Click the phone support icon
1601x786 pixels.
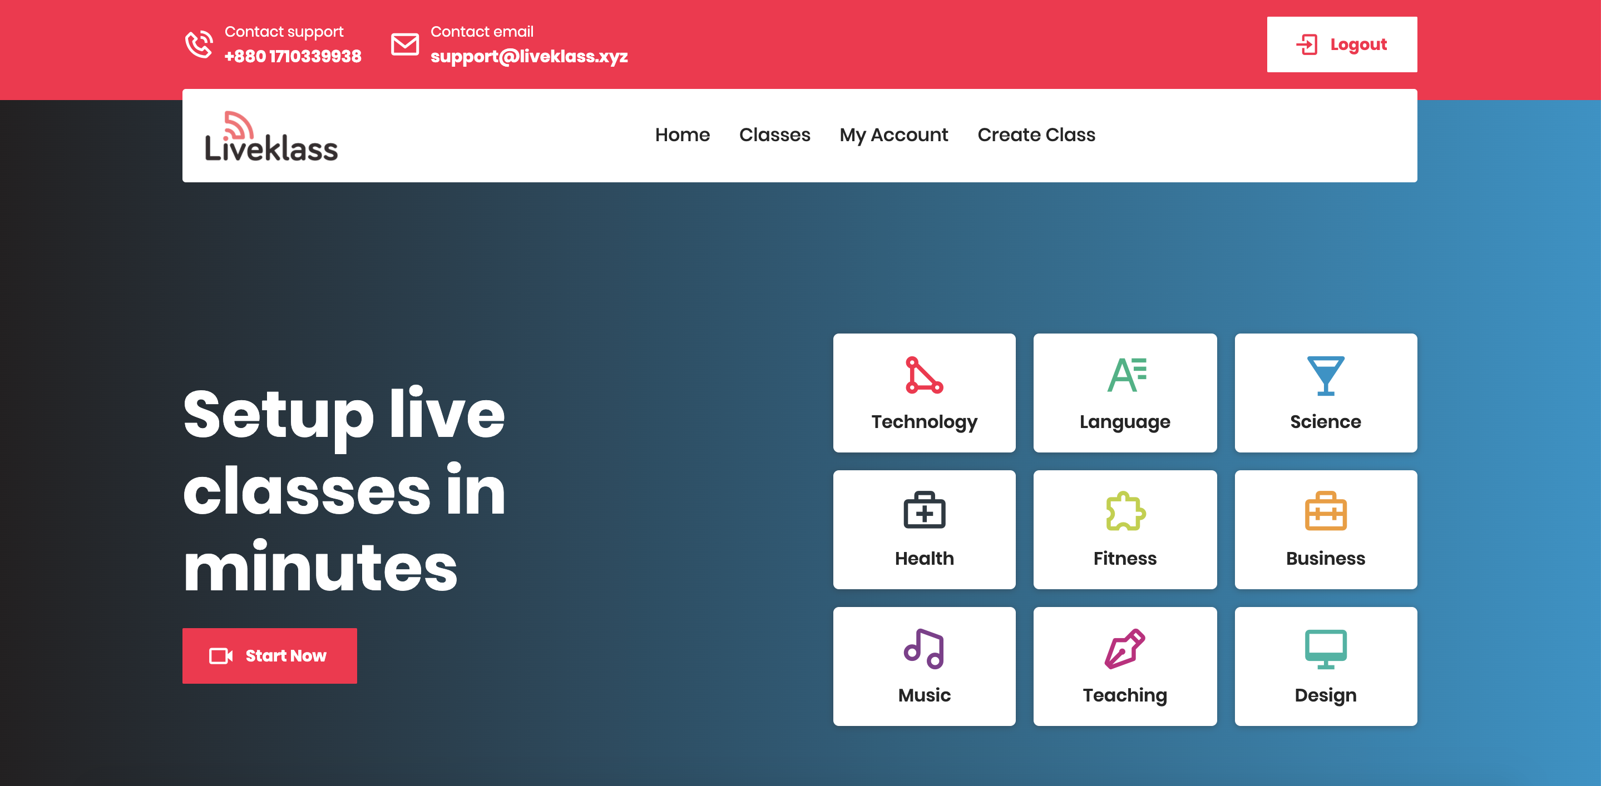point(199,44)
